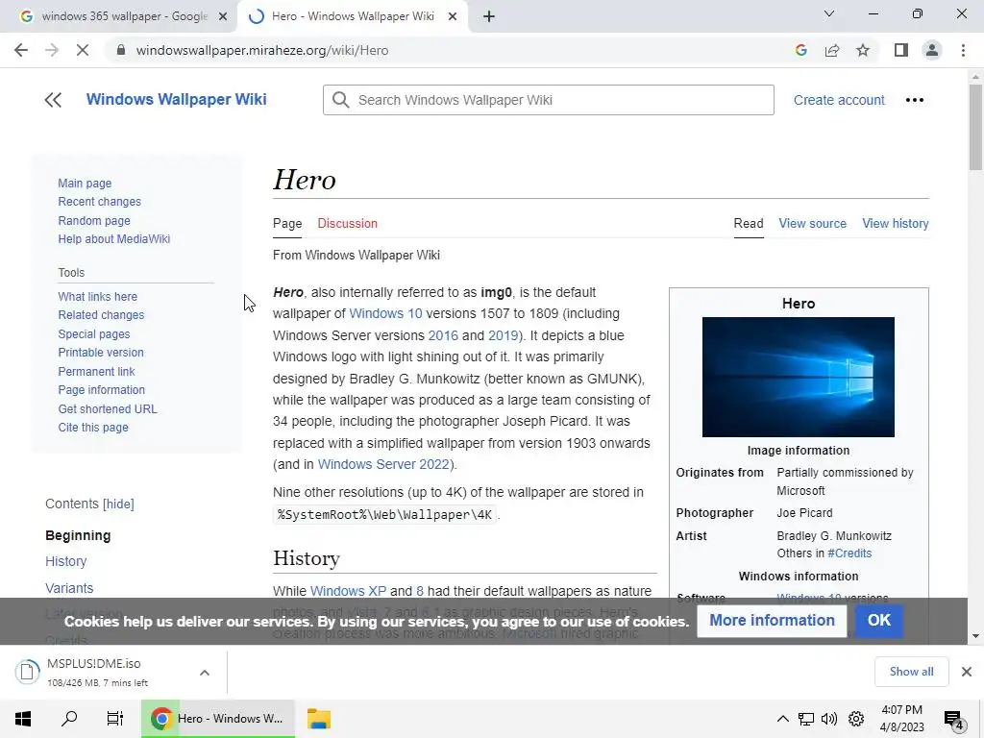The image size is (984, 738).
Task: Open File Explorer from taskbar
Action: click(x=319, y=719)
